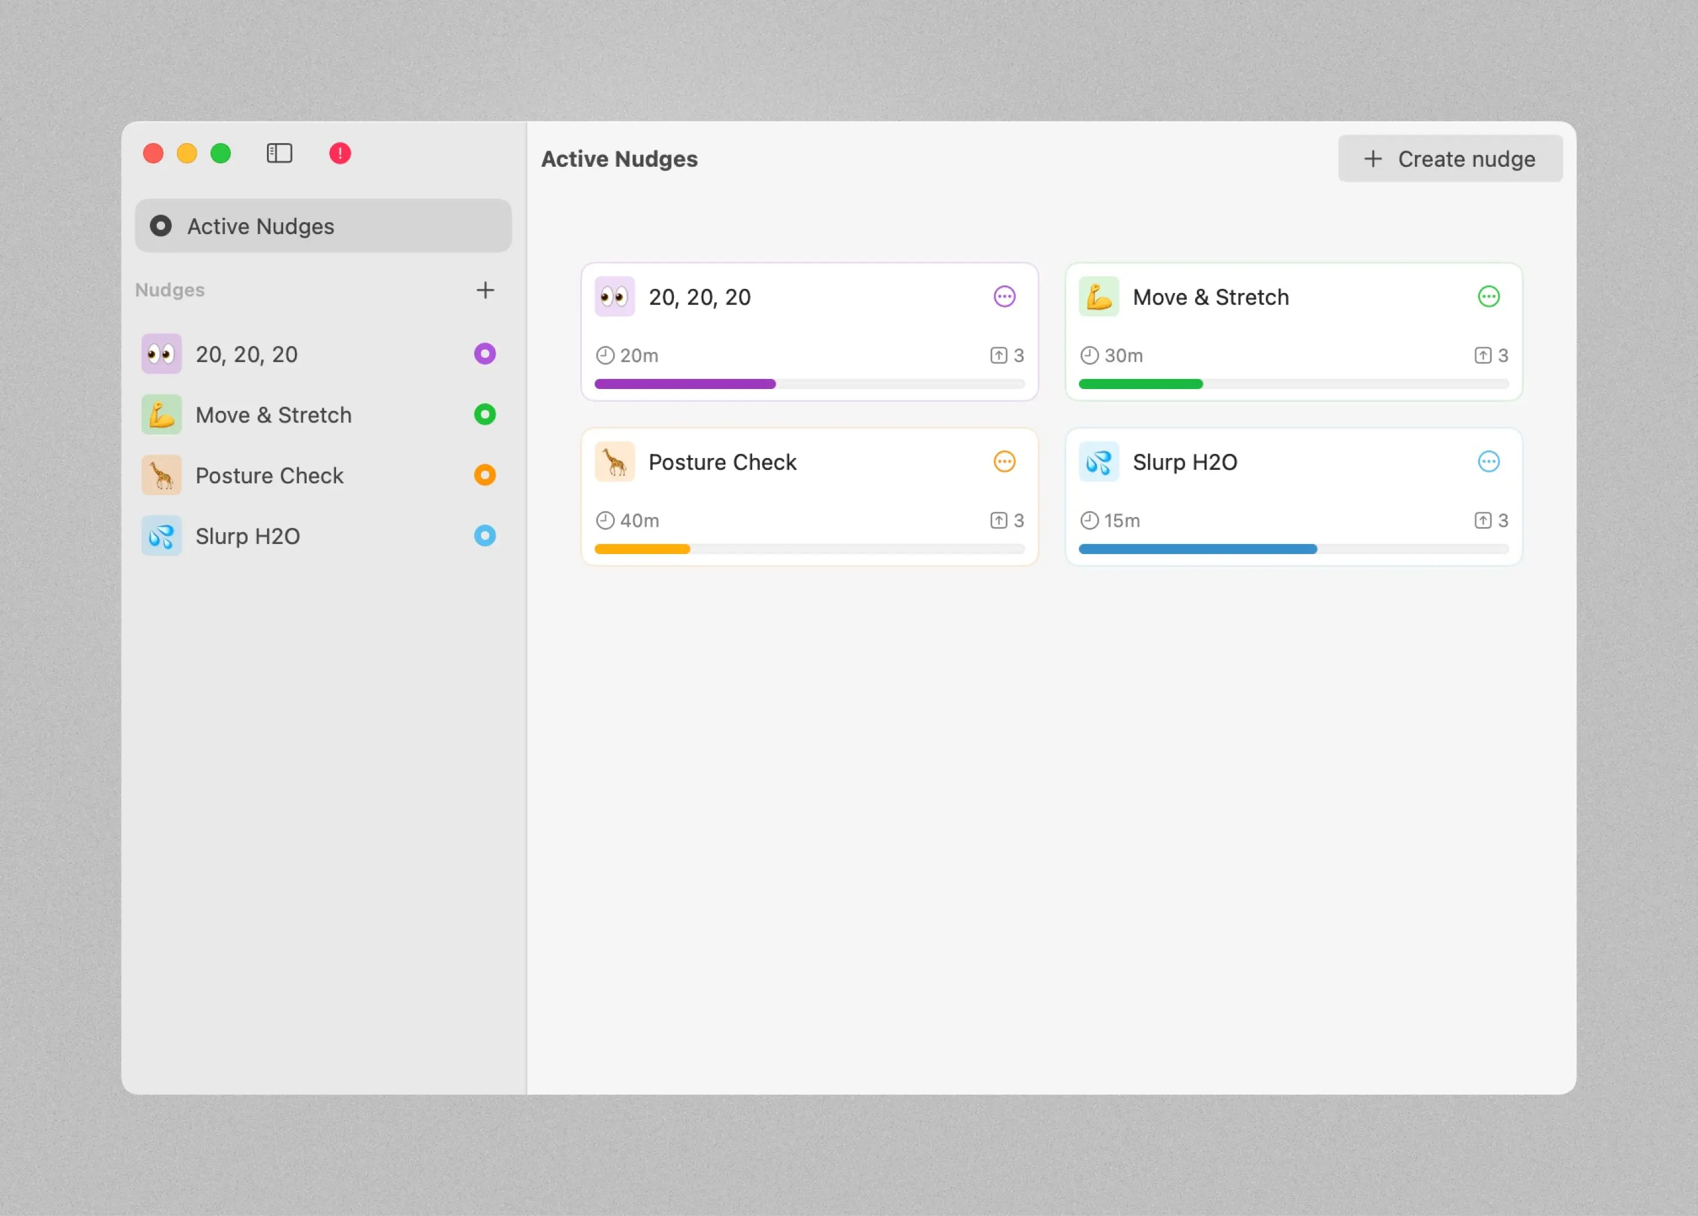Select Slurp H2O in the sidebar list
Viewport: 1698px width, 1216px height.
pos(324,536)
